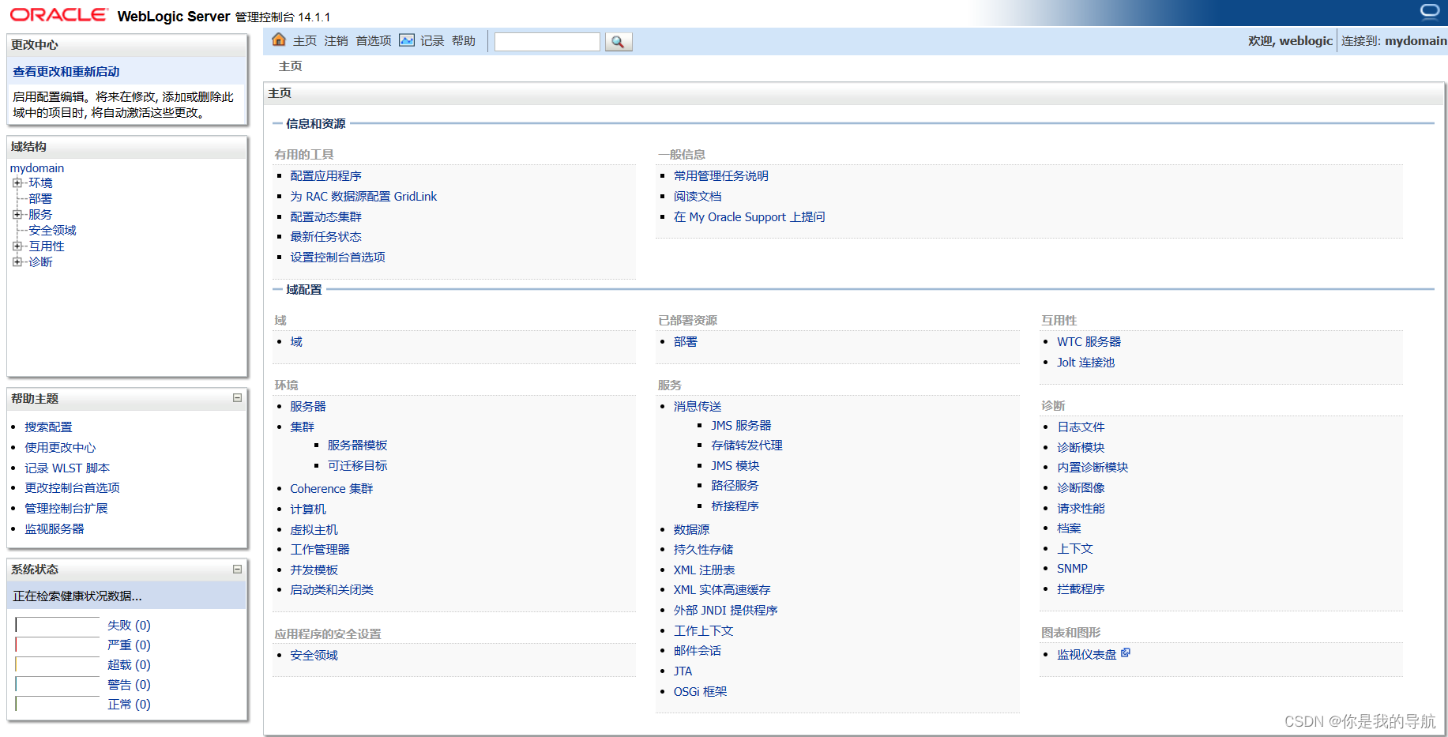
Task: Click the home icon in the toolbar
Action: (279, 40)
